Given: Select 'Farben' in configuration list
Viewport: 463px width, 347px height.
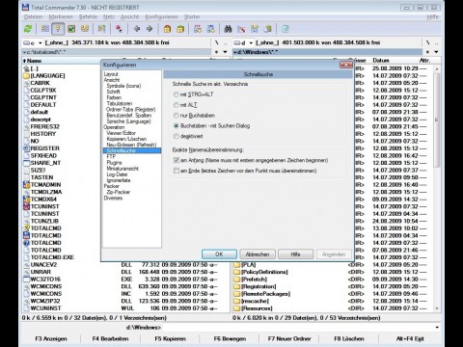Looking at the screenshot, I should [x=114, y=97].
